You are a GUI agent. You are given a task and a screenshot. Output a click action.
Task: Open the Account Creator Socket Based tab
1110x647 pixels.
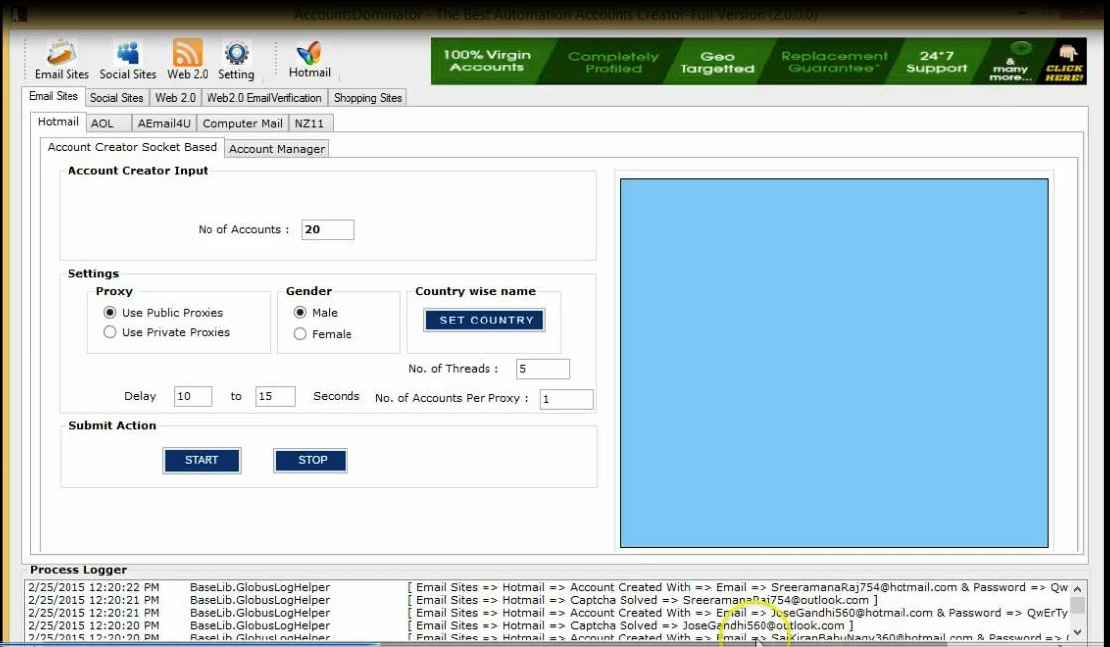click(132, 147)
